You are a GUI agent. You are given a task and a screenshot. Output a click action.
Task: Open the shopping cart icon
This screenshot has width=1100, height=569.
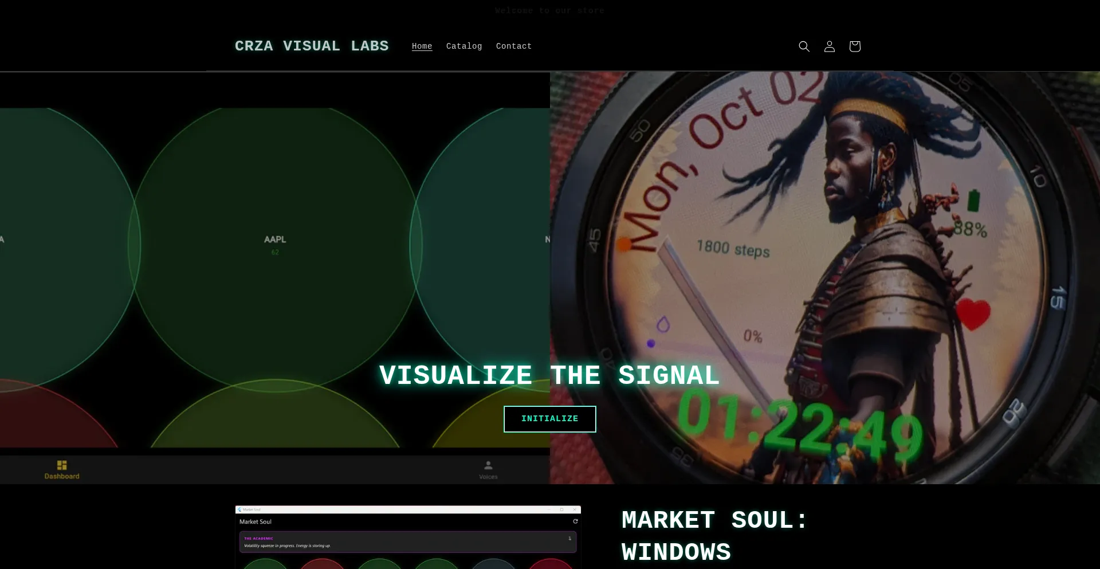[854, 46]
